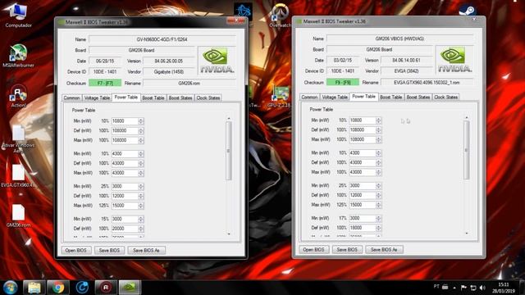Click the EVGA.GTX960 filename field in right window
Image resolution: width=525 pixels, height=295 pixels.
(427, 83)
